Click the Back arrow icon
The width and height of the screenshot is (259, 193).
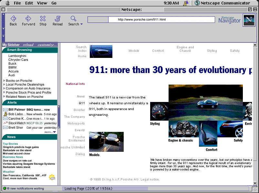click(x=13, y=18)
